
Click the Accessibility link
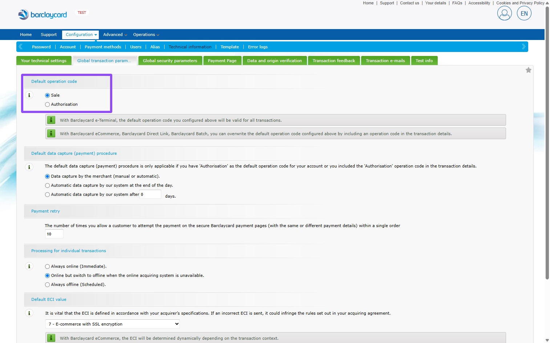(479, 3)
